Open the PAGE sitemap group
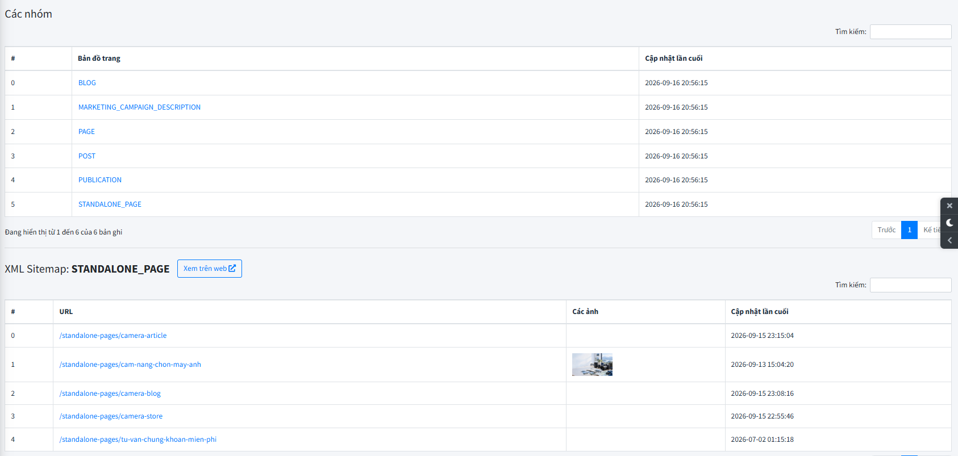 [86, 132]
